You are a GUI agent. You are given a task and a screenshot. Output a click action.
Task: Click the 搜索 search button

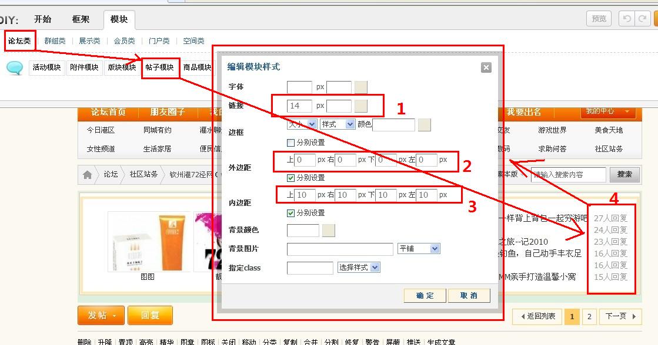pos(624,175)
